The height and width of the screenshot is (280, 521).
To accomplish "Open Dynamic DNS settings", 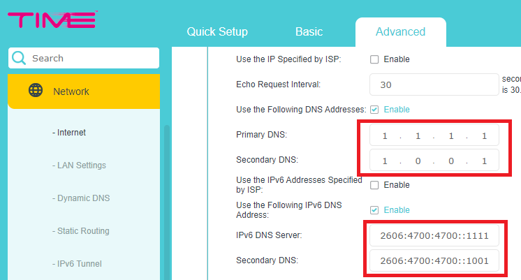I will pyautogui.click(x=82, y=198).
